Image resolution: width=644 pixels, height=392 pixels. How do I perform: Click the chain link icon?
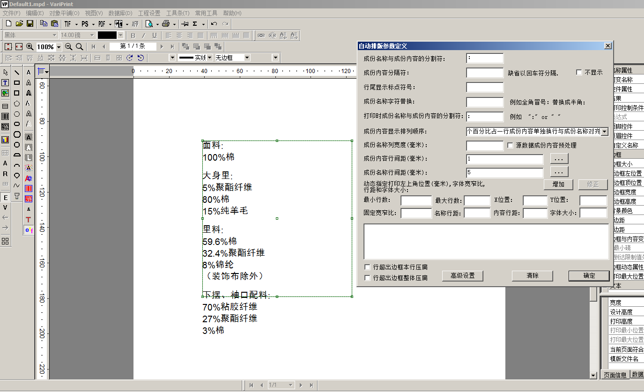click(x=261, y=35)
